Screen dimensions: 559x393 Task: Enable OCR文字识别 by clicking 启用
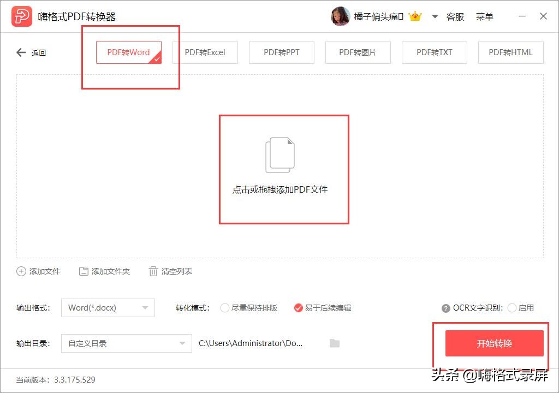512,308
